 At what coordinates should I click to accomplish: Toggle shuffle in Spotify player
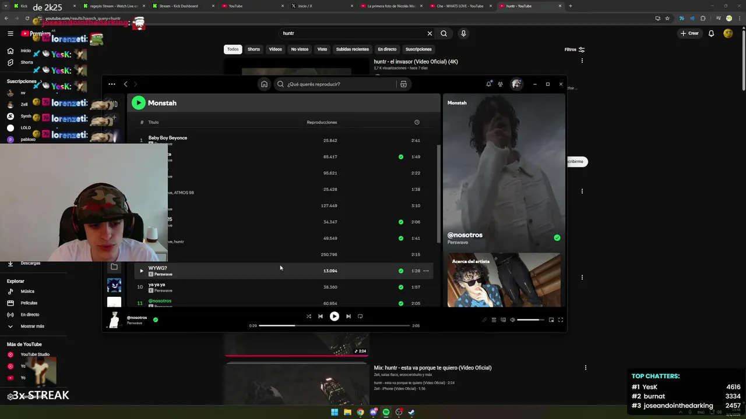pos(308,317)
